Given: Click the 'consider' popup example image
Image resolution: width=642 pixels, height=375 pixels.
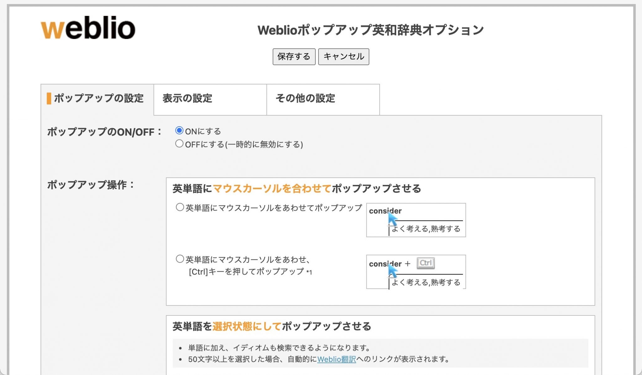Looking at the screenshot, I should pos(416,220).
